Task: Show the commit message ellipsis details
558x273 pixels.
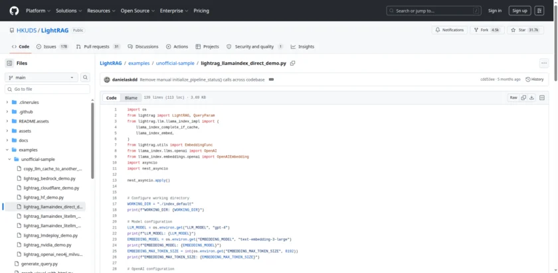Action: pos(271,80)
